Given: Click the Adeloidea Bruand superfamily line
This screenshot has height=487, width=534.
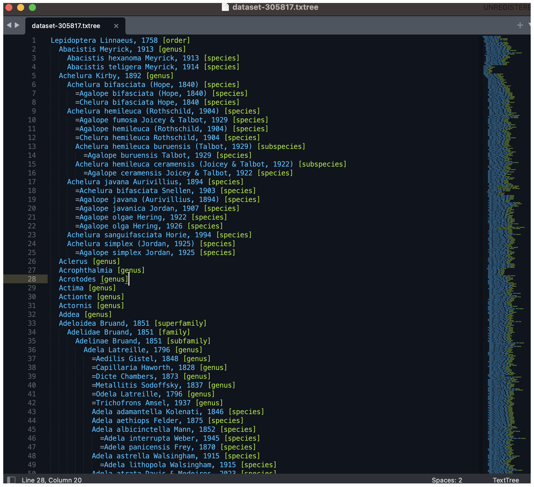Looking at the screenshot, I should pos(132,323).
